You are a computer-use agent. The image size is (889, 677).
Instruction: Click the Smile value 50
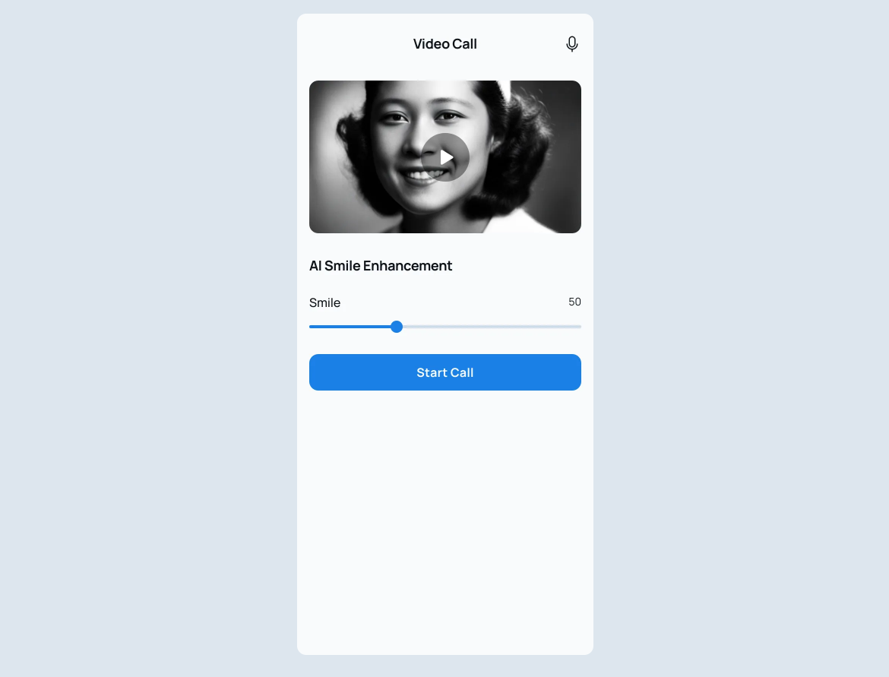[574, 302]
